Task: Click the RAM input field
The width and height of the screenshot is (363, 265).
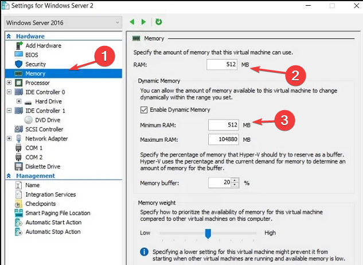Action: pos(222,64)
